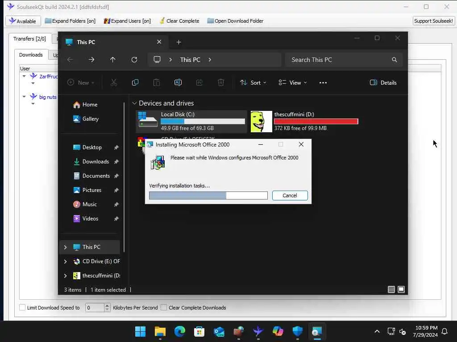The height and width of the screenshot is (342, 457).
Task: Go back with the left arrow in Explorer
Action: [70, 60]
